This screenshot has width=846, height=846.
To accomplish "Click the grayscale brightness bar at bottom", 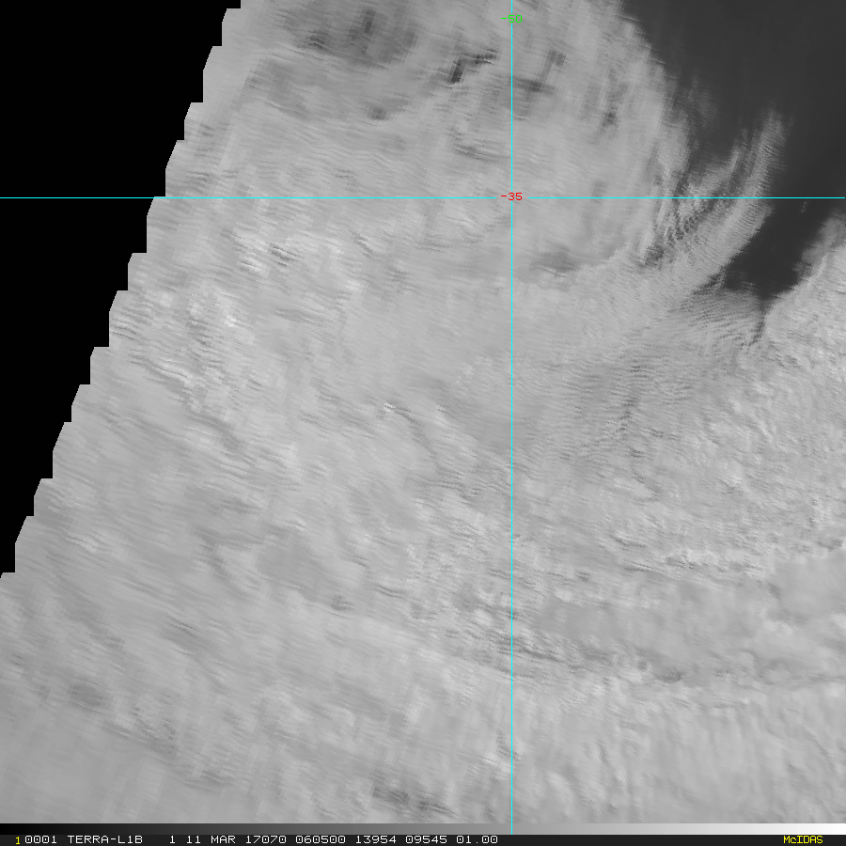I will coord(423,829).
